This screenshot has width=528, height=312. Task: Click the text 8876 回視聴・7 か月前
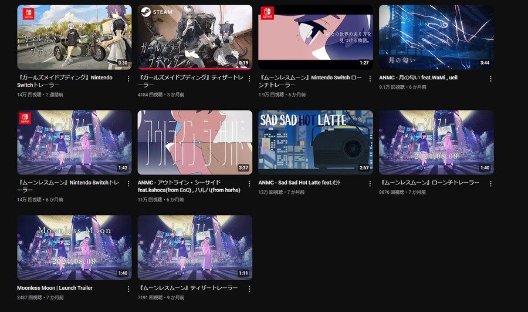(402, 192)
